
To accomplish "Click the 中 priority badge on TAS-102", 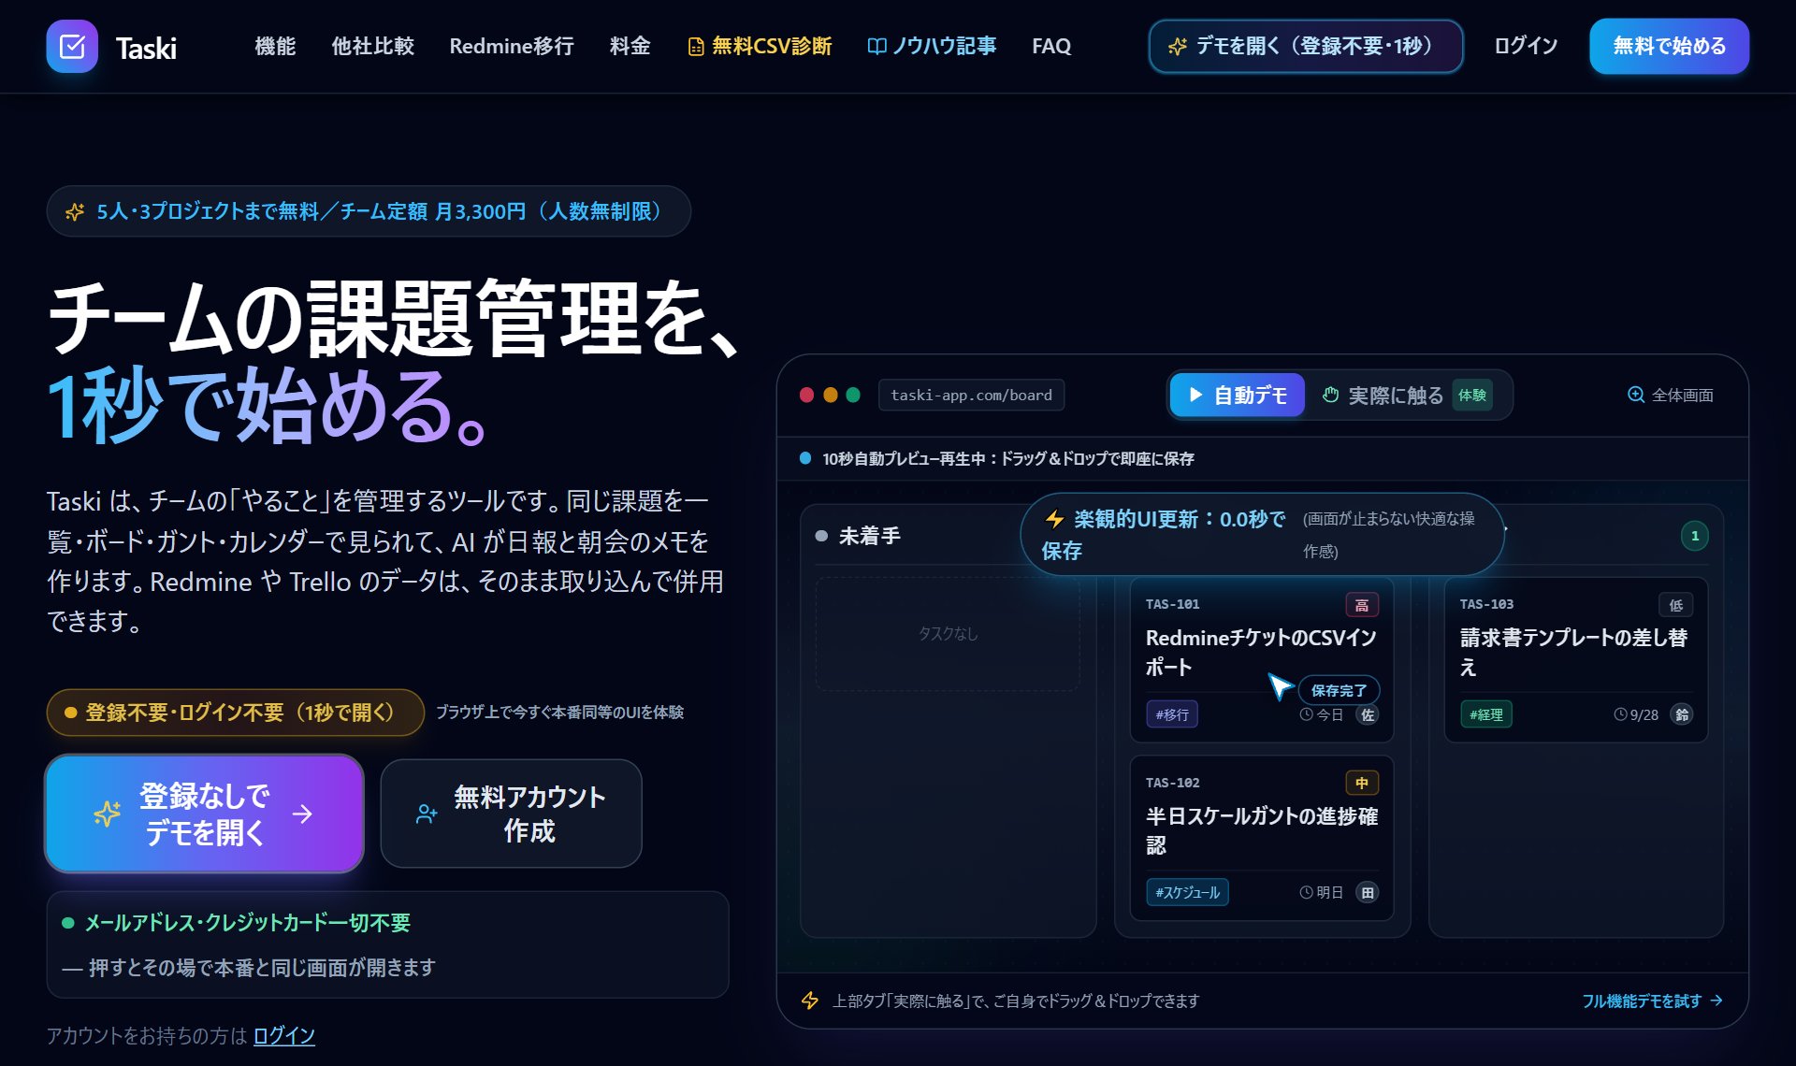I will coord(1361,783).
